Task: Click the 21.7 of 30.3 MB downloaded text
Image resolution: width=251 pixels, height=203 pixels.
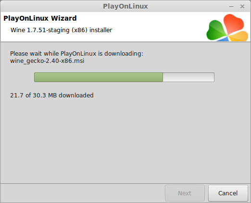Action: click(x=52, y=96)
